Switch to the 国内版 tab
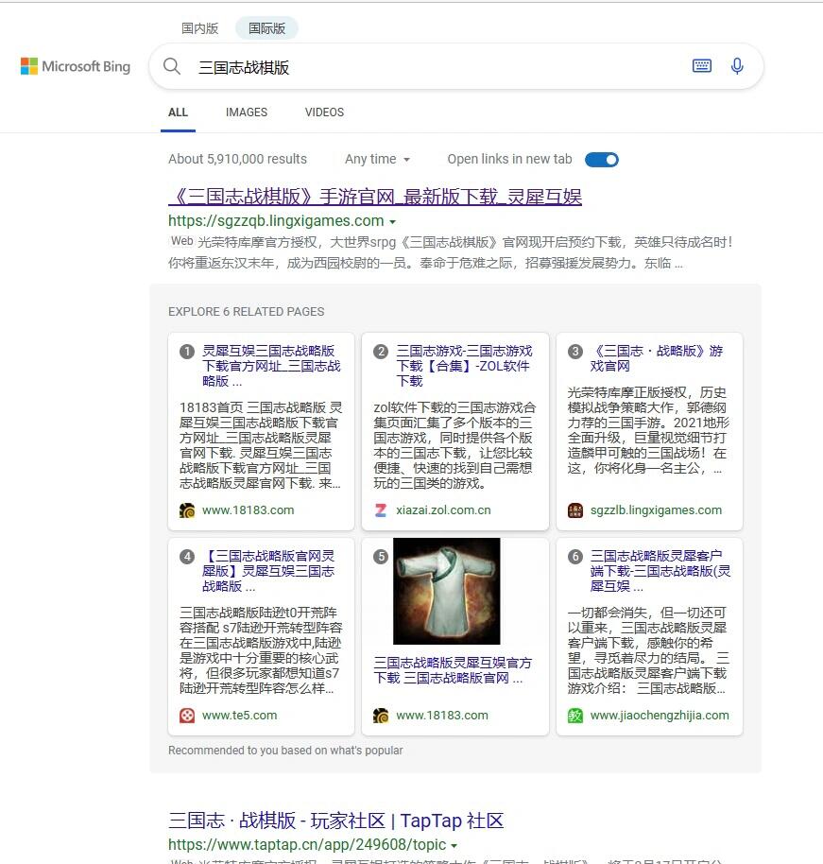 point(199,28)
